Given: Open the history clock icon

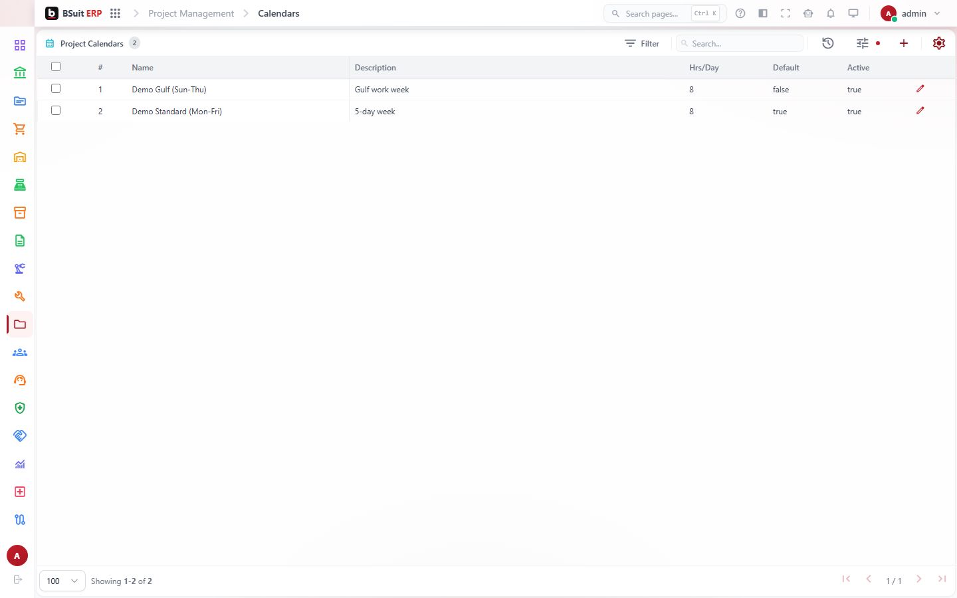Looking at the screenshot, I should click(828, 43).
